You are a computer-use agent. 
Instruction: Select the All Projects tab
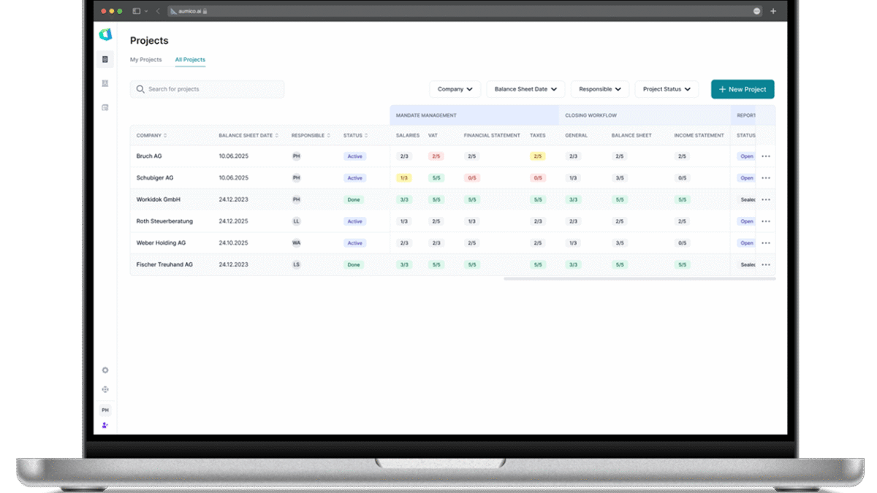tap(190, 60)
